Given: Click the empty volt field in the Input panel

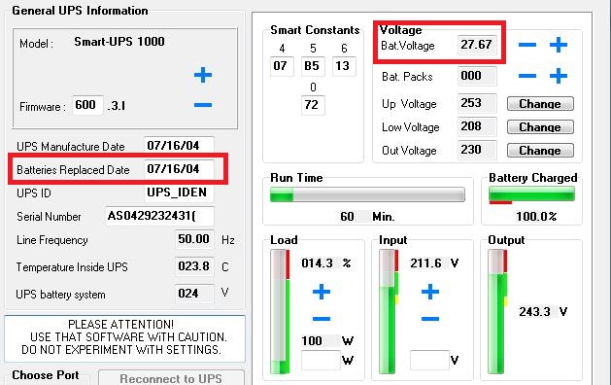Looking at the screenshot, I should [429, 360].
